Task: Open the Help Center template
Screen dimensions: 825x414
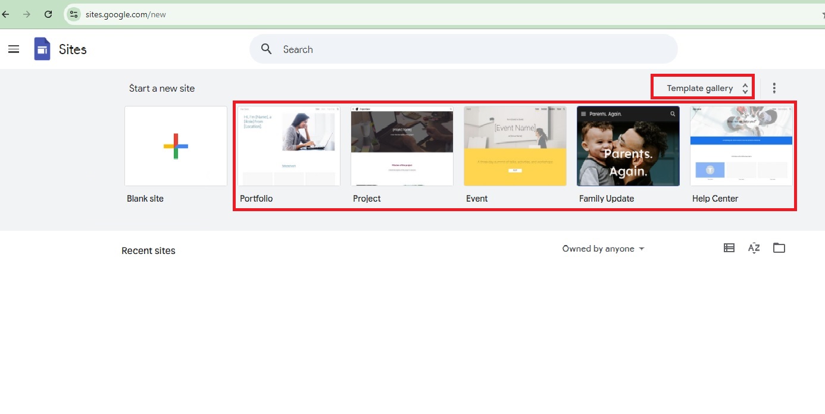Action: (x=741, y=146)
